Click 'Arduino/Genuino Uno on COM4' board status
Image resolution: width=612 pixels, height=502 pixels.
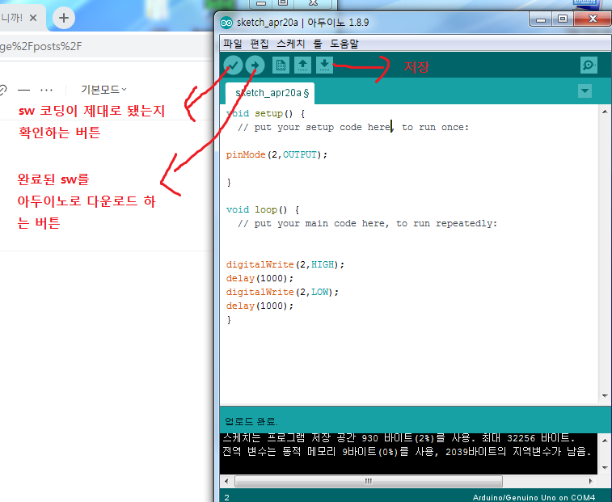534,497
